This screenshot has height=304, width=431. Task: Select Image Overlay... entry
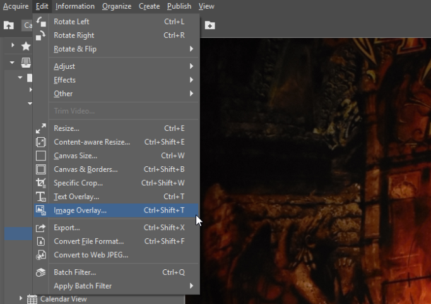point(116,210)
